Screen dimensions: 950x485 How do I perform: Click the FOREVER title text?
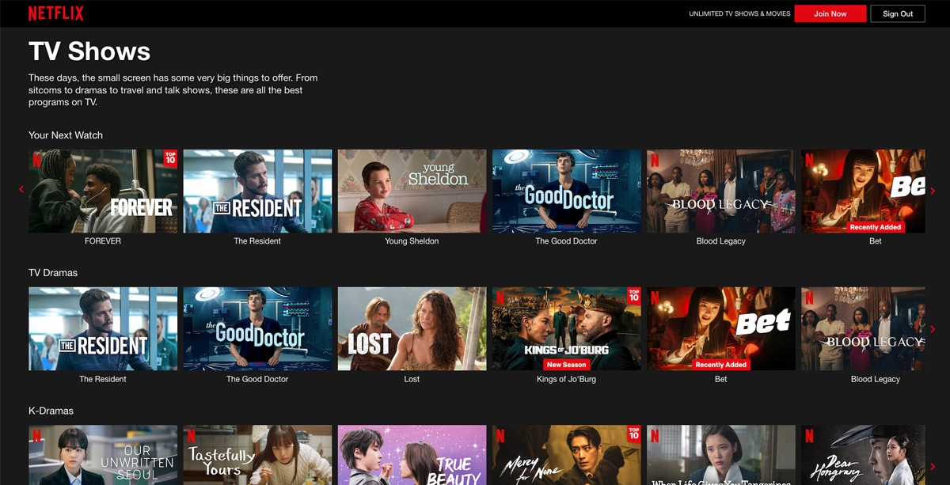(x=103, y=241)
